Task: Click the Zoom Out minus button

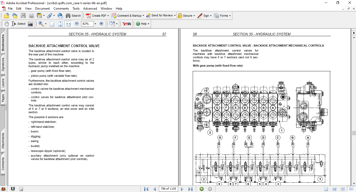Action: point(77,24)
